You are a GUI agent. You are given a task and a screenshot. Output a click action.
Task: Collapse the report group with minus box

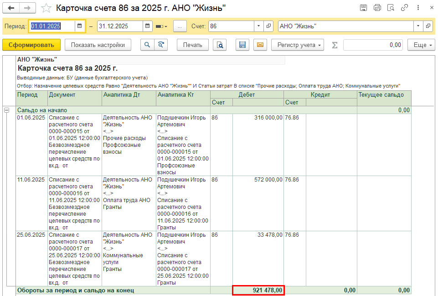coord(6,110)
